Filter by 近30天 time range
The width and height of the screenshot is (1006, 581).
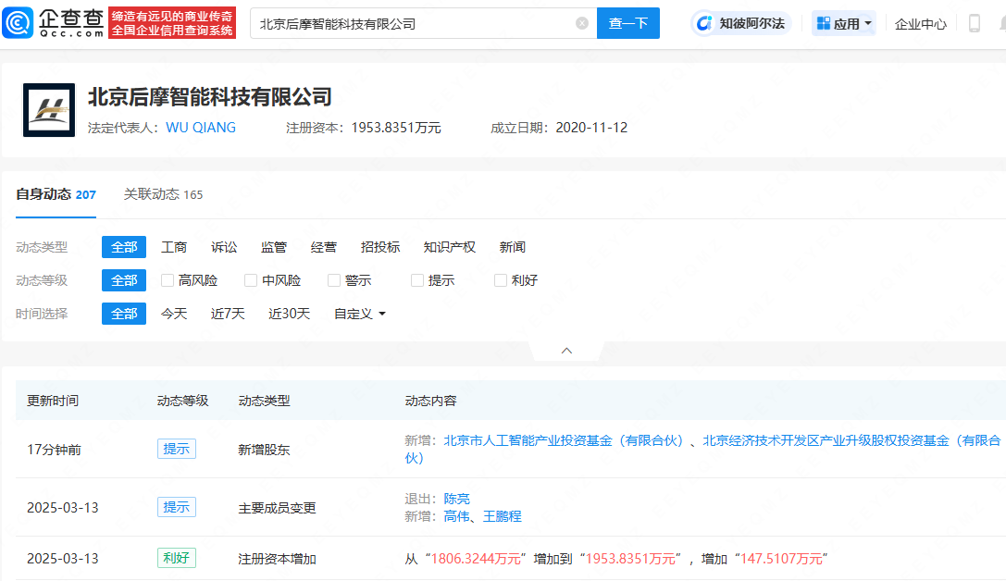(290, 314)
